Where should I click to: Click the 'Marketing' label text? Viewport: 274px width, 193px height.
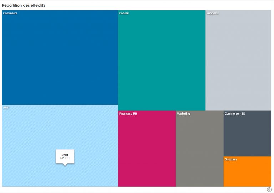183,113
